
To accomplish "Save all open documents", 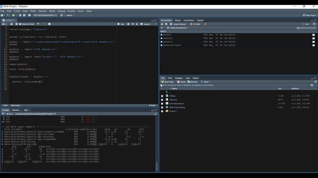I will tap(24, 15).
